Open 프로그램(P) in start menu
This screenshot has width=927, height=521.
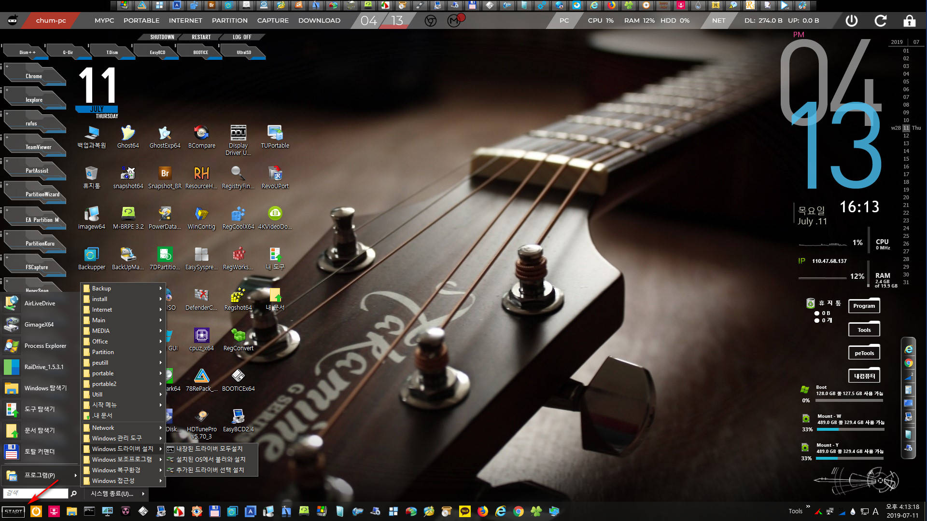coord(40,475)
